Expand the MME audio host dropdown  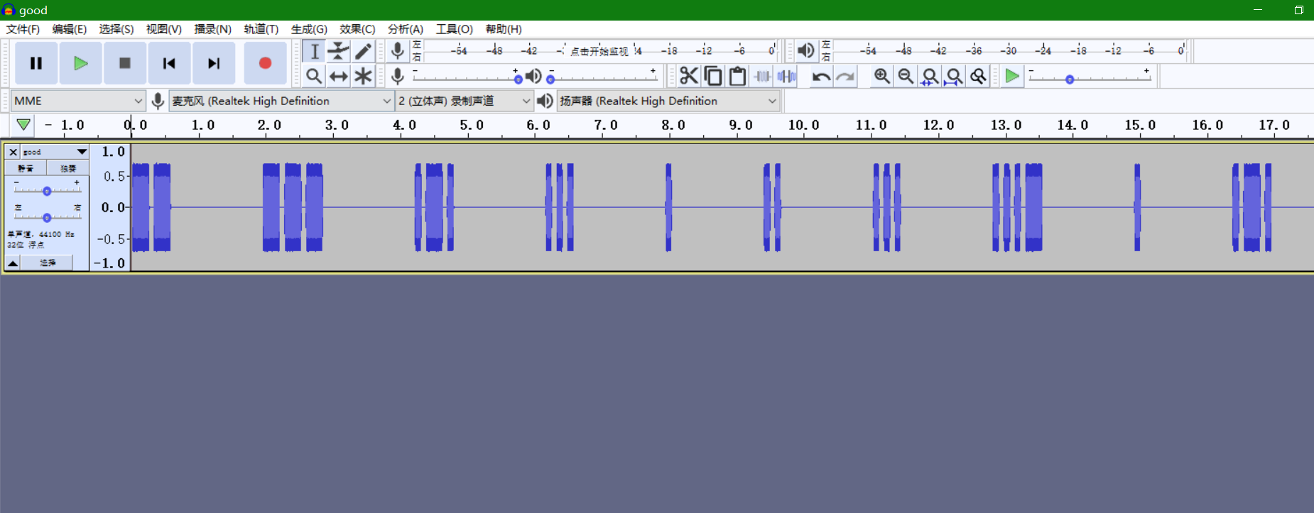coord(78,101)
